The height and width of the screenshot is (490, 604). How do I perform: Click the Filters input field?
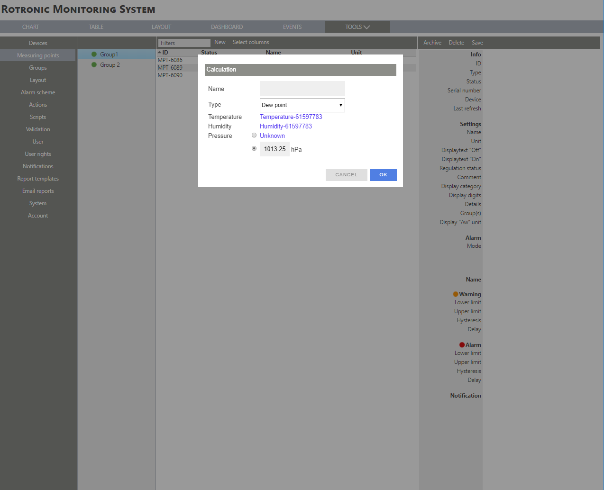184,43
